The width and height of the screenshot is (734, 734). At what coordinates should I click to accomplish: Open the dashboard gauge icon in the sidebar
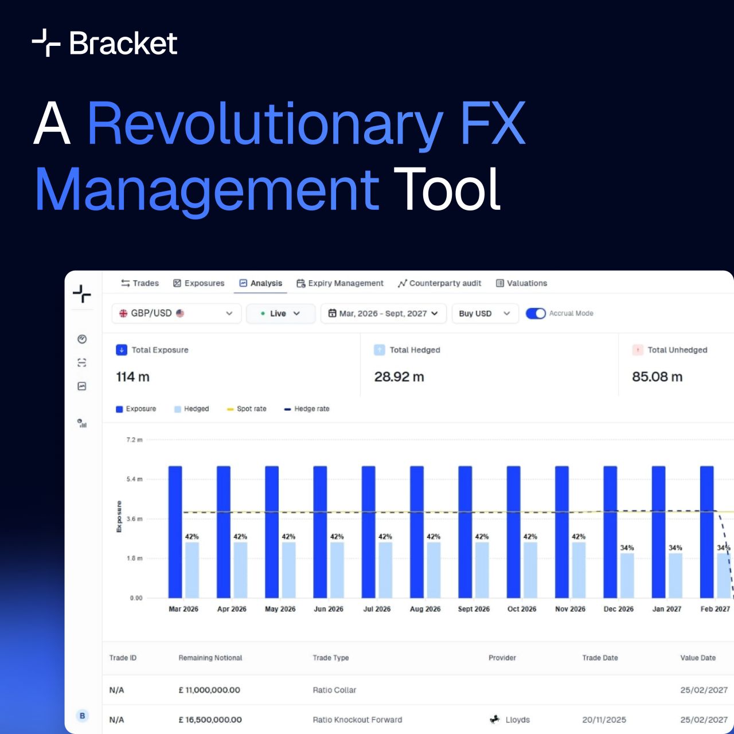click(x=82, y=339)
